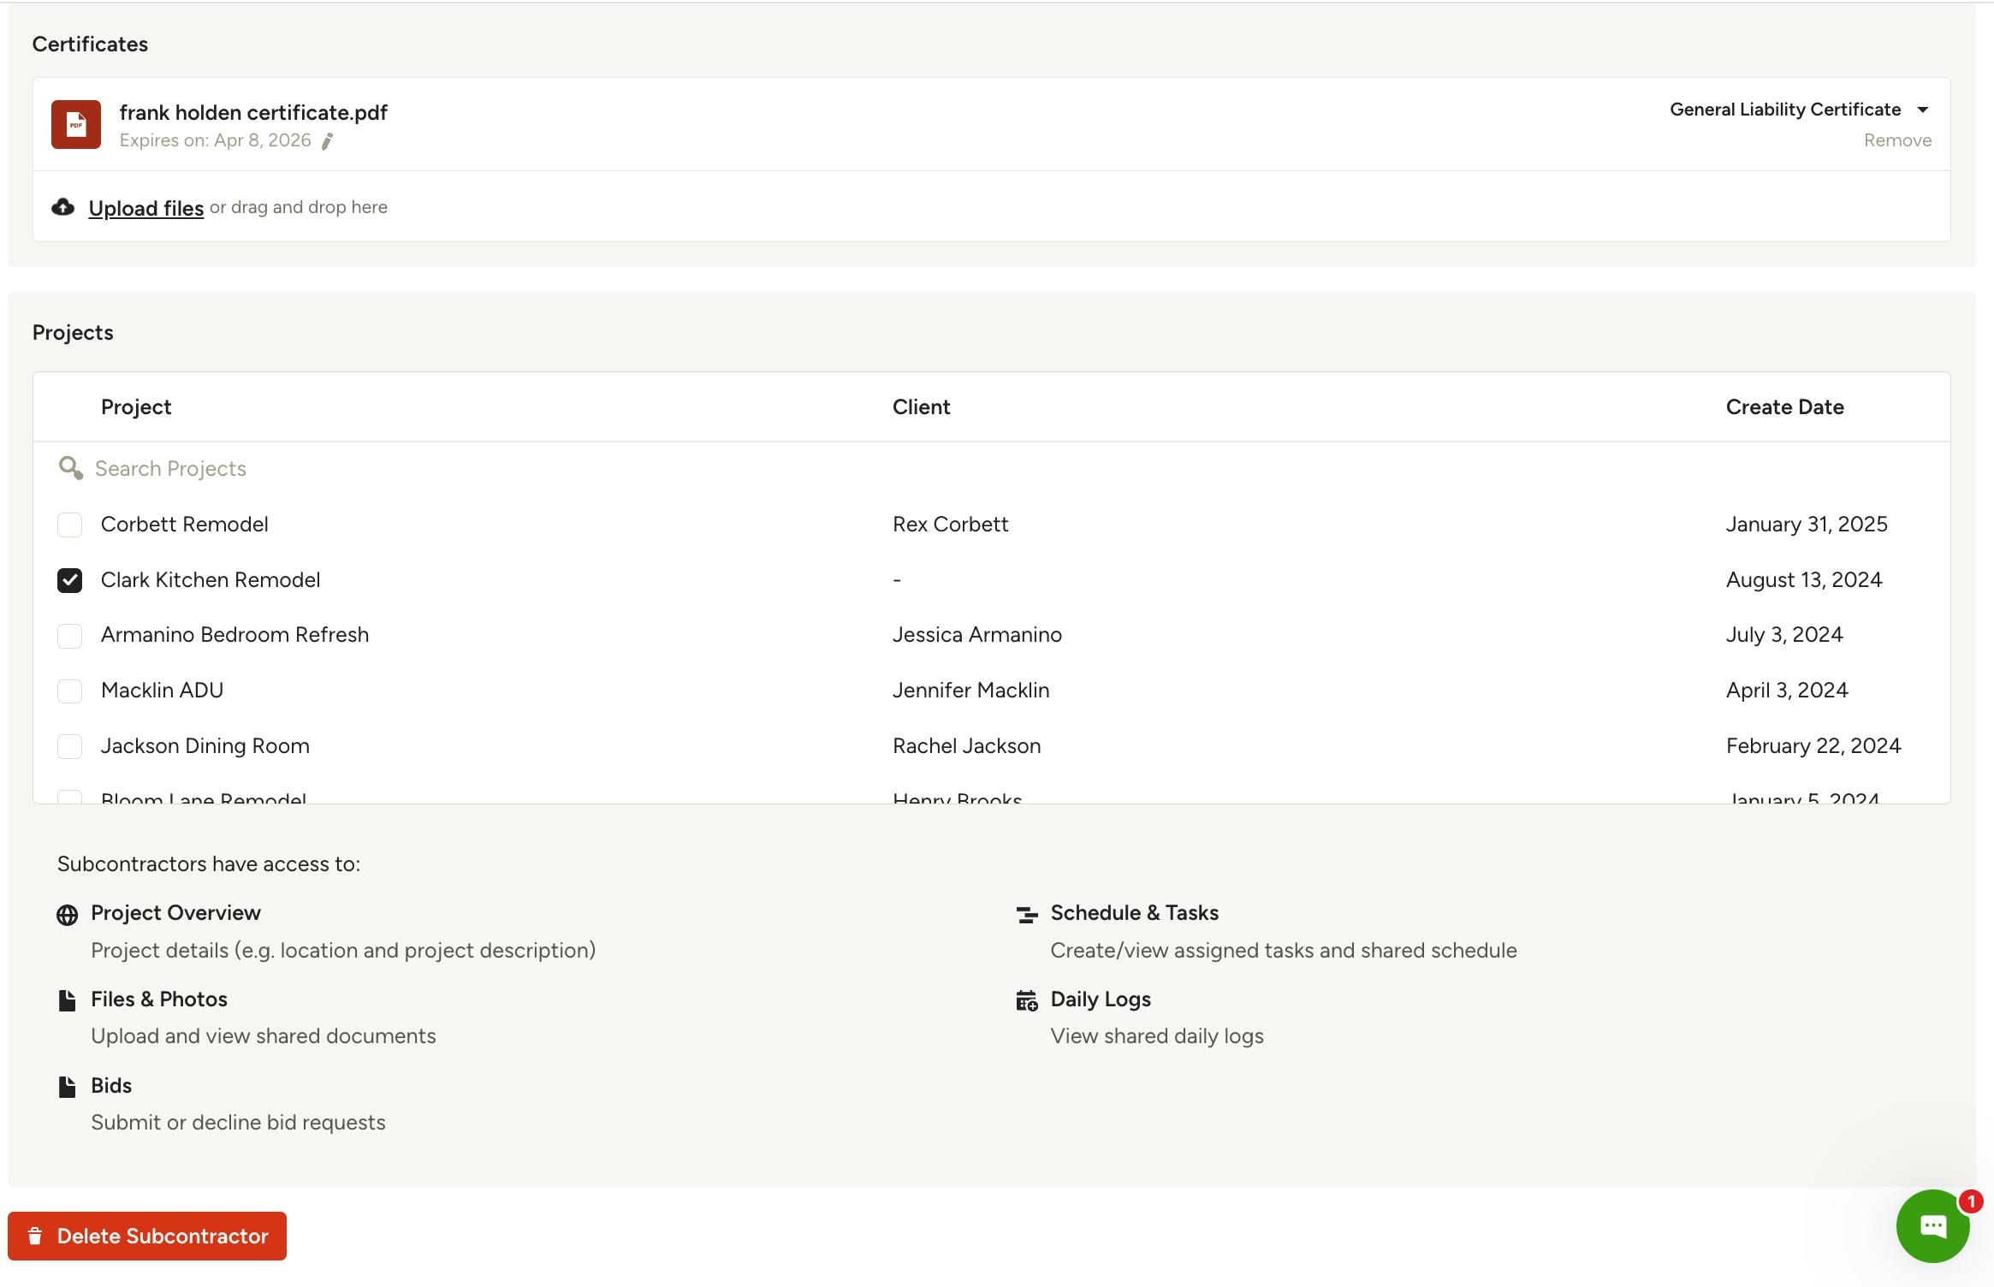Click the Daily Logs calendar icon
The height and width of the screenshot is (1287, 1994).
(1026, 1000)
